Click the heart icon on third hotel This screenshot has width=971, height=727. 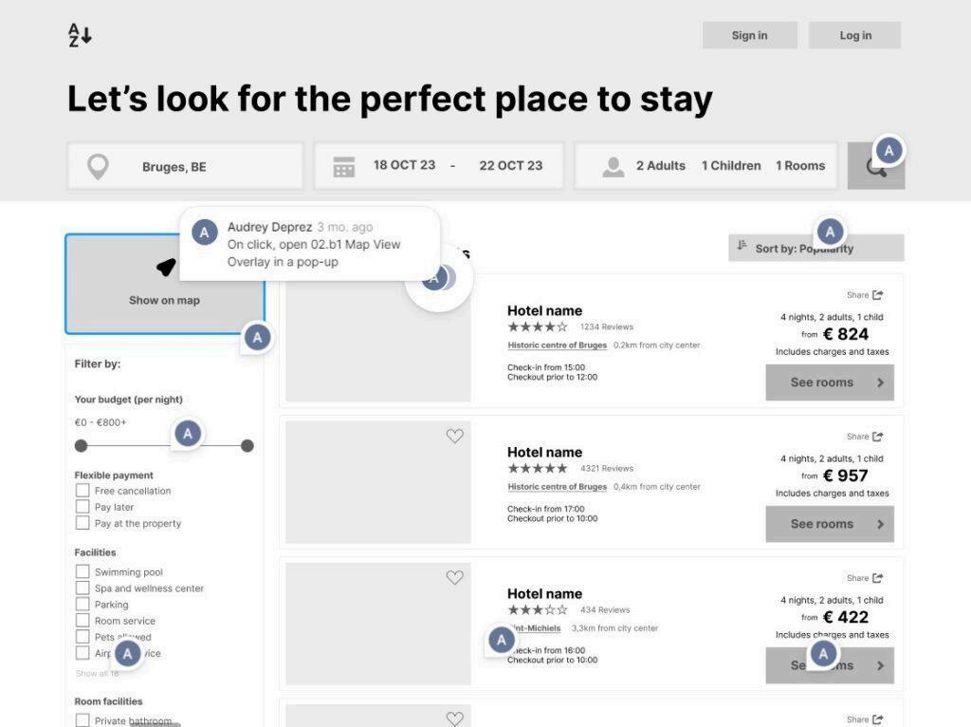[x=455, y=577]
